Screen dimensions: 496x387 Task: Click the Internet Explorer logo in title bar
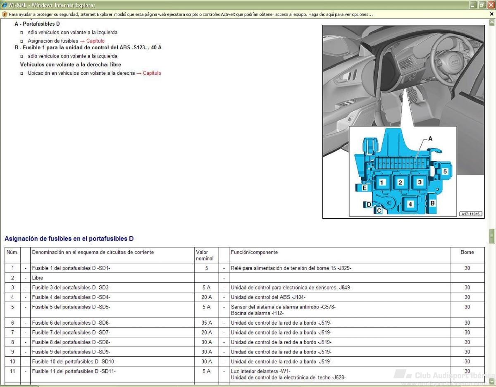(x=4, y=5)
